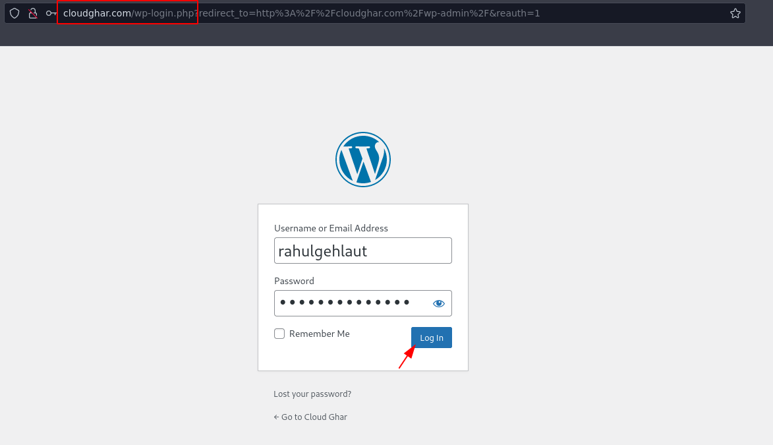The height and width of the screenshot is (445, 773).
Task: Follow the Go to Cloud Ghar link
Action: [x=310, y=417]
